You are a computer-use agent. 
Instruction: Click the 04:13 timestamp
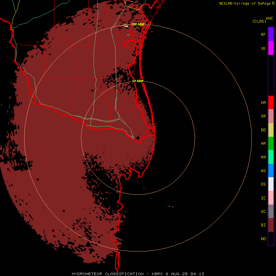197,274
